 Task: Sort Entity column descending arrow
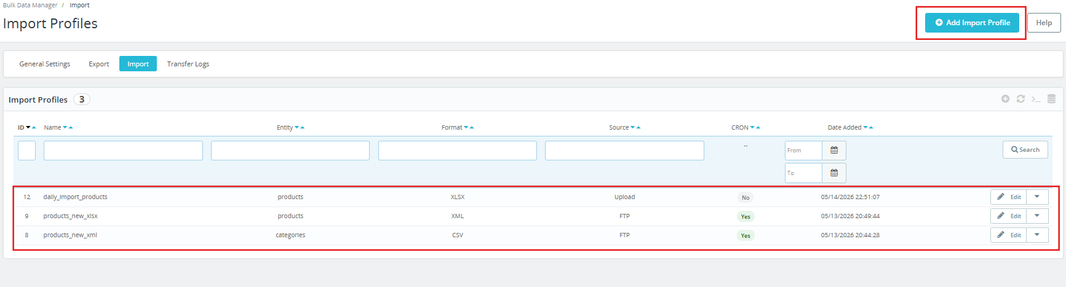[297, 128]
